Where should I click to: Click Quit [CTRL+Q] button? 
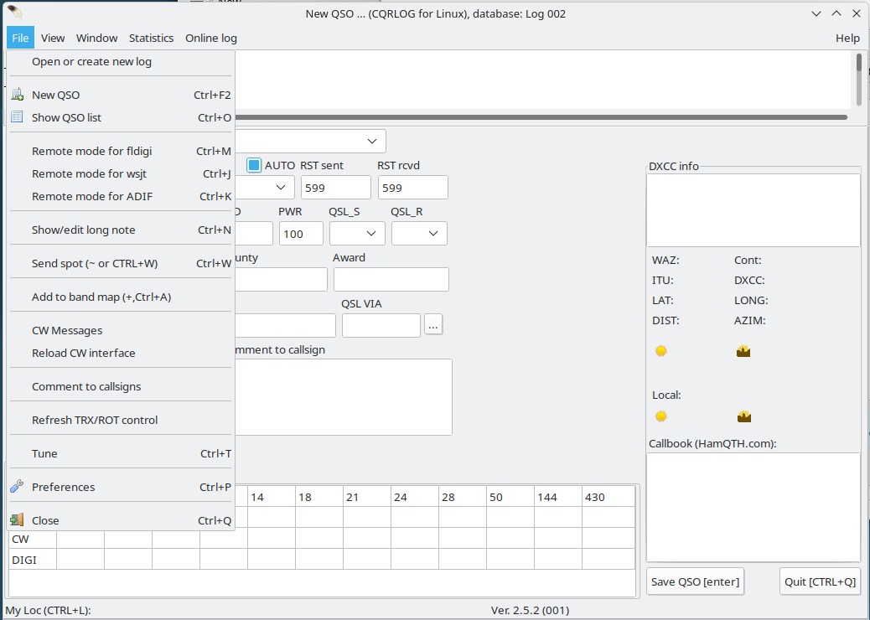point(820,581)
